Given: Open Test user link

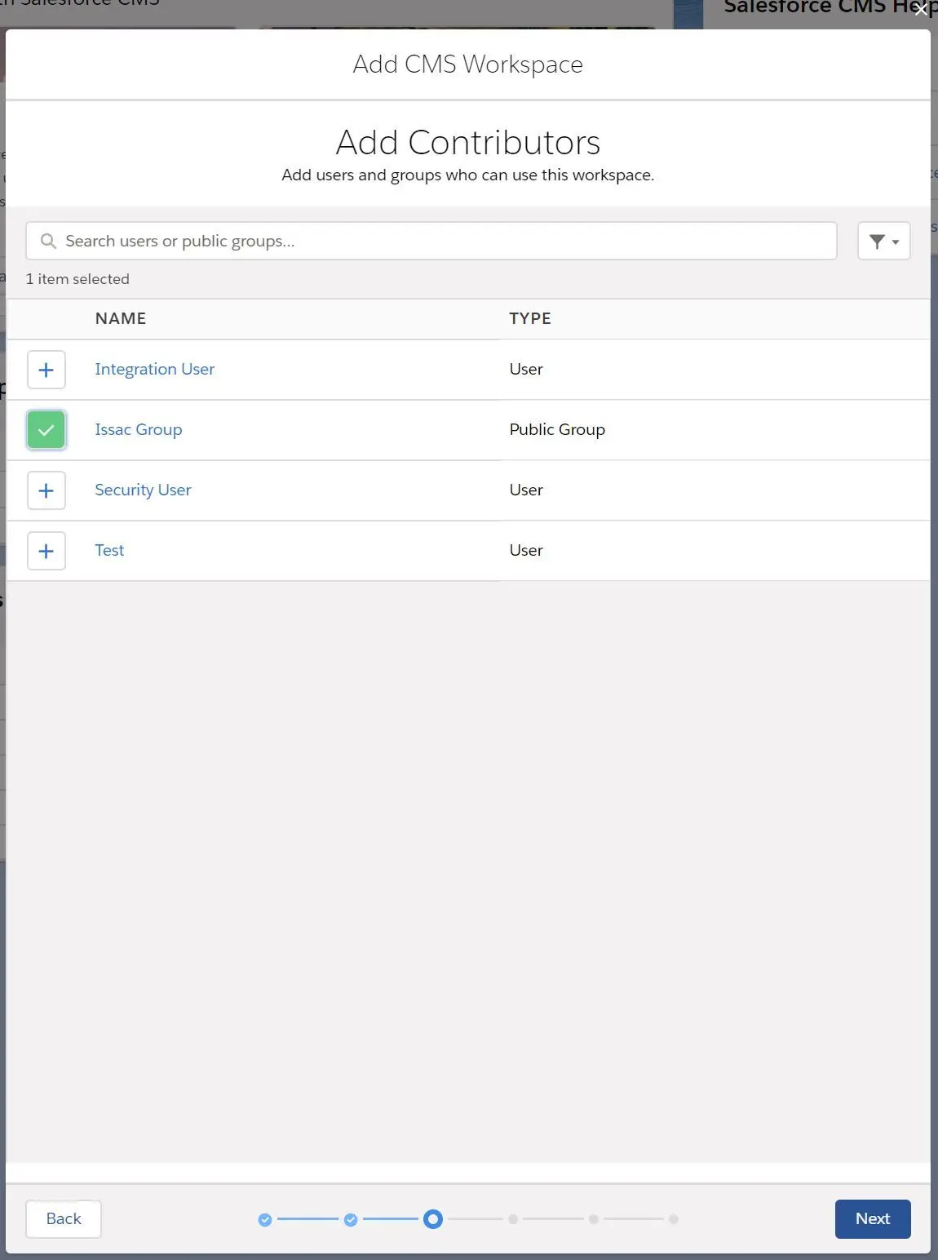Looking at the screenshot, I should pos(109,550).
